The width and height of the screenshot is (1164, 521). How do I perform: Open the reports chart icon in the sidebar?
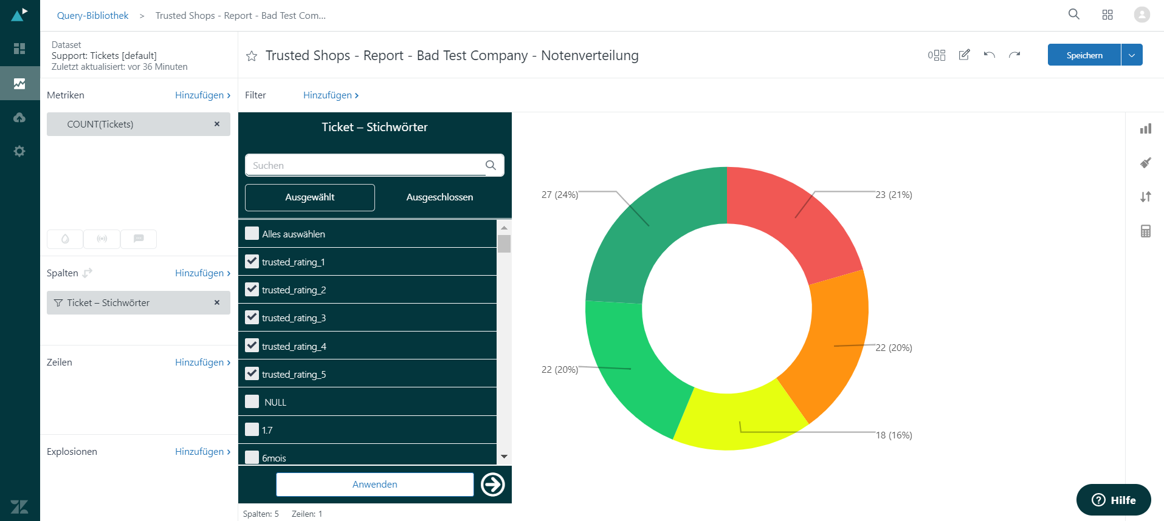pyautogui.click(x=19, y=83)
